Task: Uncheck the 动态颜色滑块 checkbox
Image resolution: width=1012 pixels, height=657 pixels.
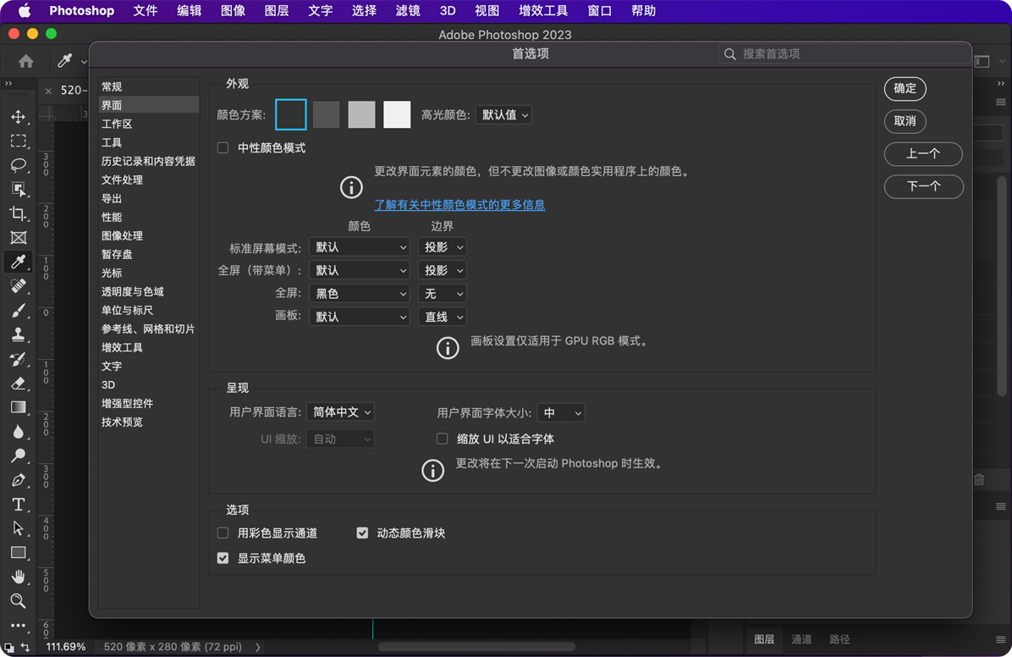Action: click(x=362, y=533)
